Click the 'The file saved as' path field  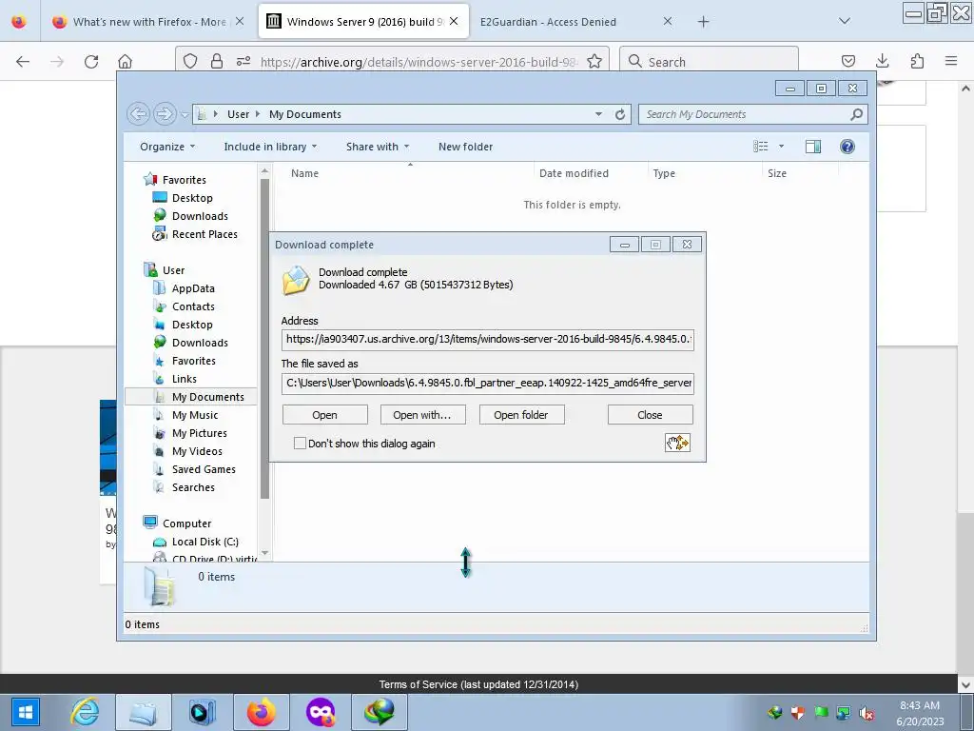click(x=488, y=383)
